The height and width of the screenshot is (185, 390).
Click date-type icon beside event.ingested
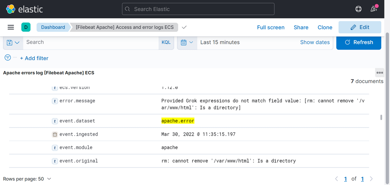pyautogui.click(x=55, y=134)
